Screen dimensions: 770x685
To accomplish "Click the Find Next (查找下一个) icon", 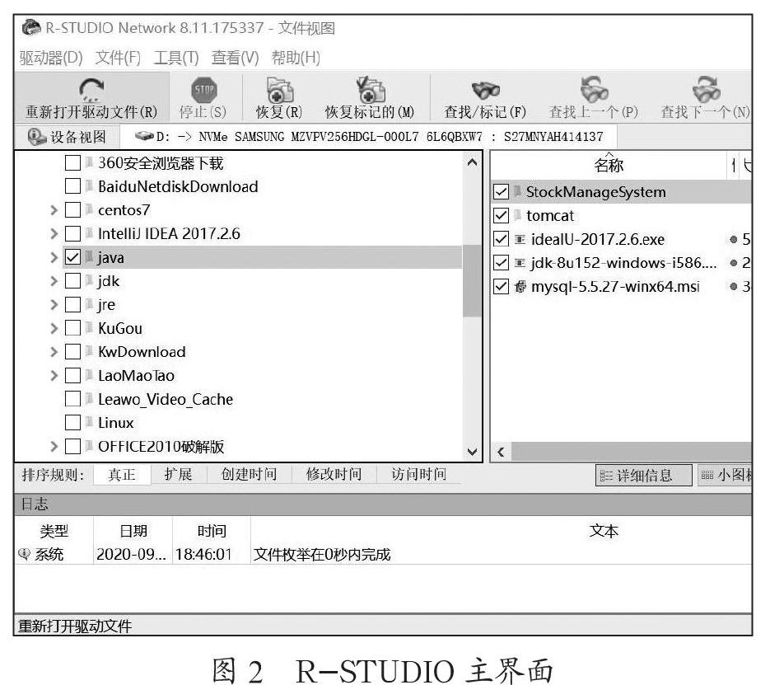I will click(706, 89).
